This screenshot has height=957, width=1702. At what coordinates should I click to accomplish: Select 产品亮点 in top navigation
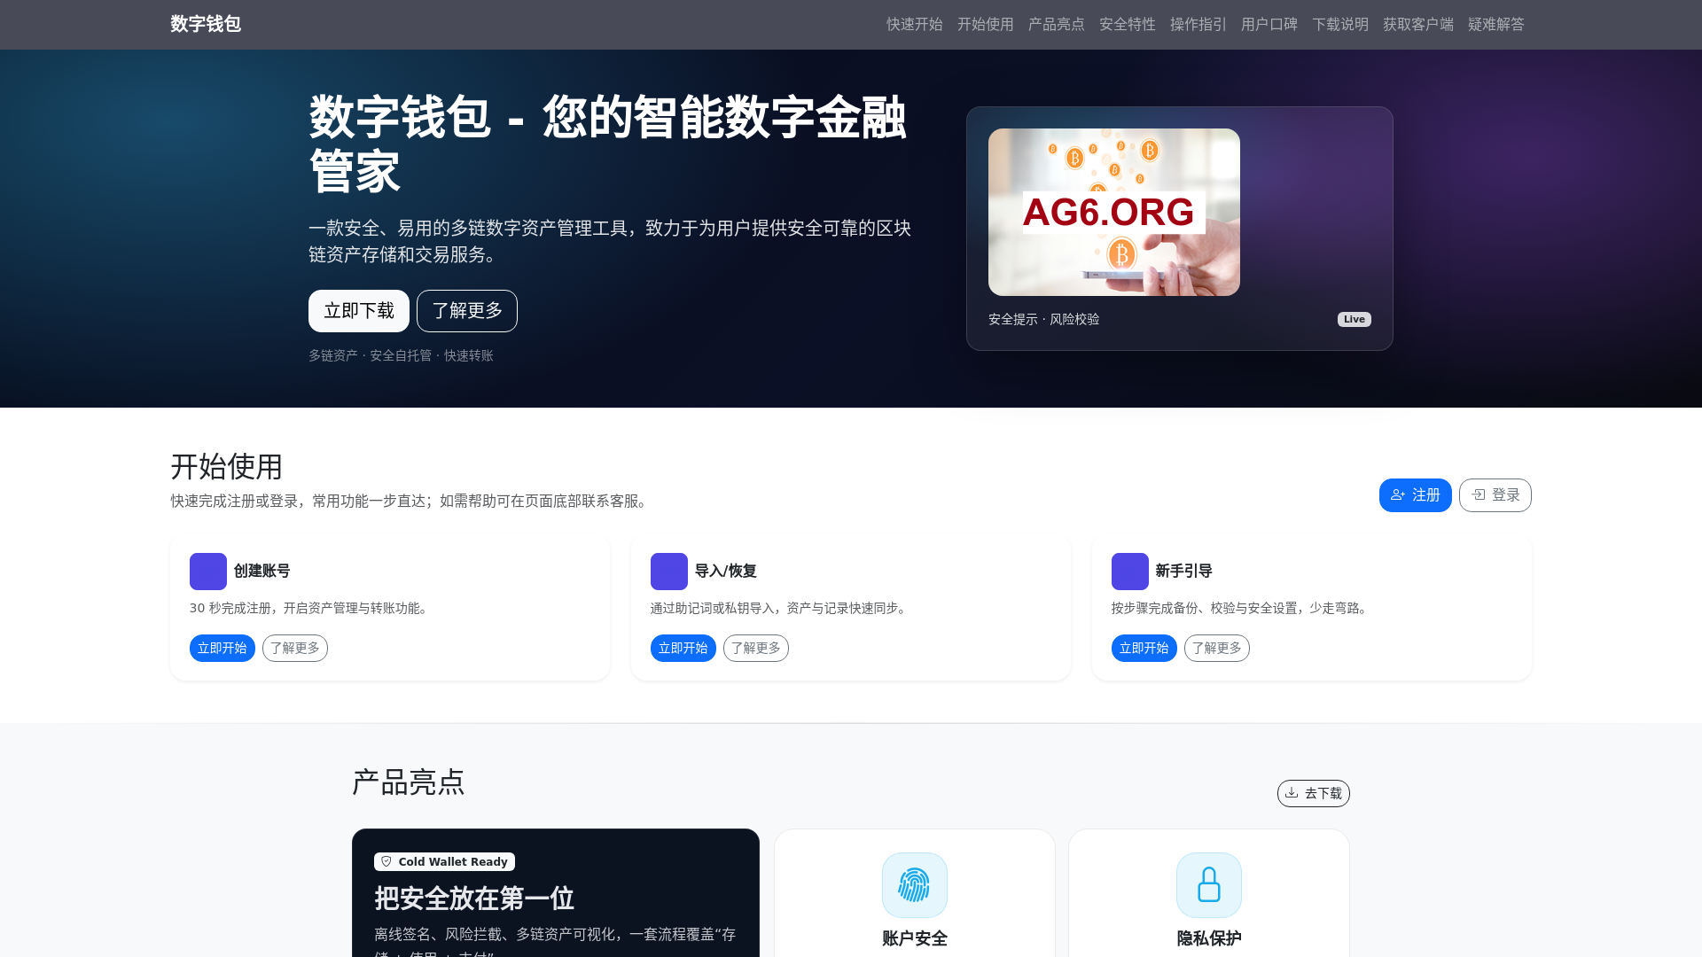click(1056, 24)
